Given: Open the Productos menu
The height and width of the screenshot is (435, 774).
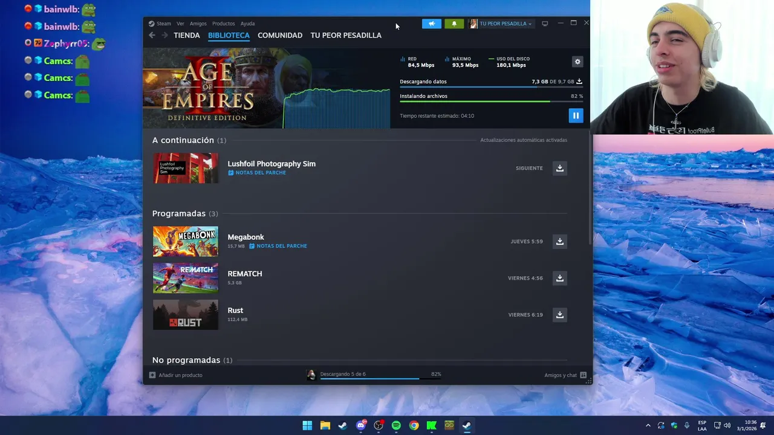Looking at the screenshot, I should tap(224, 24).
